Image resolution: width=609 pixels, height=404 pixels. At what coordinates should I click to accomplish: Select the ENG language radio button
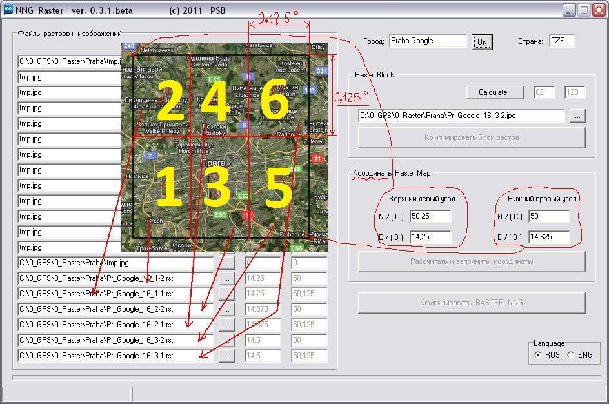click(570, 355)
